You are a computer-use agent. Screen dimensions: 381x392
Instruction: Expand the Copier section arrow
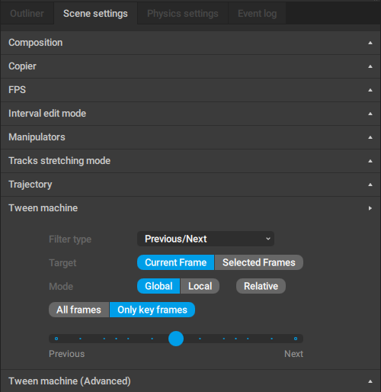[x=370, y=66]
